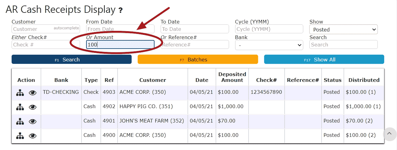View HAPPY PIG CO. receipt eye icon
The width and height of the screenshot is (397, 150).
[33, 107]
